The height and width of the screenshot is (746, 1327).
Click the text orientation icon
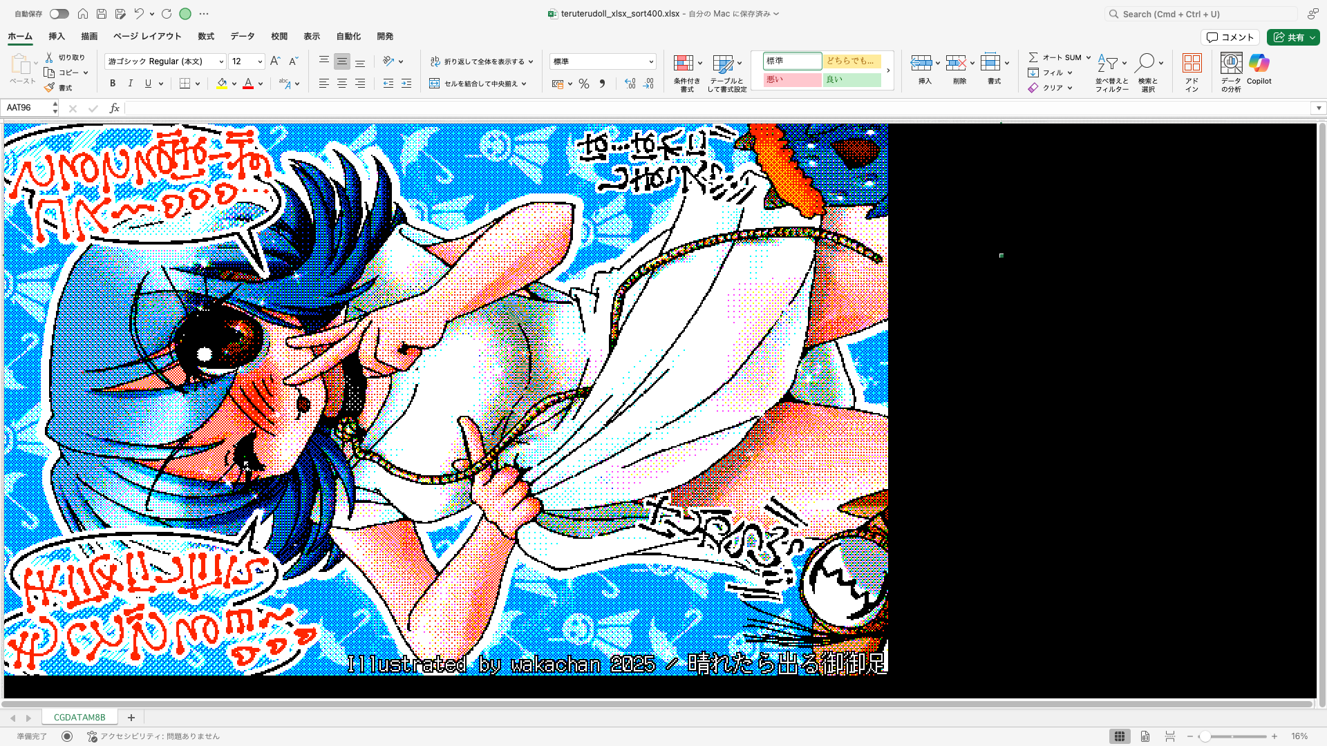tap(389, 61)
